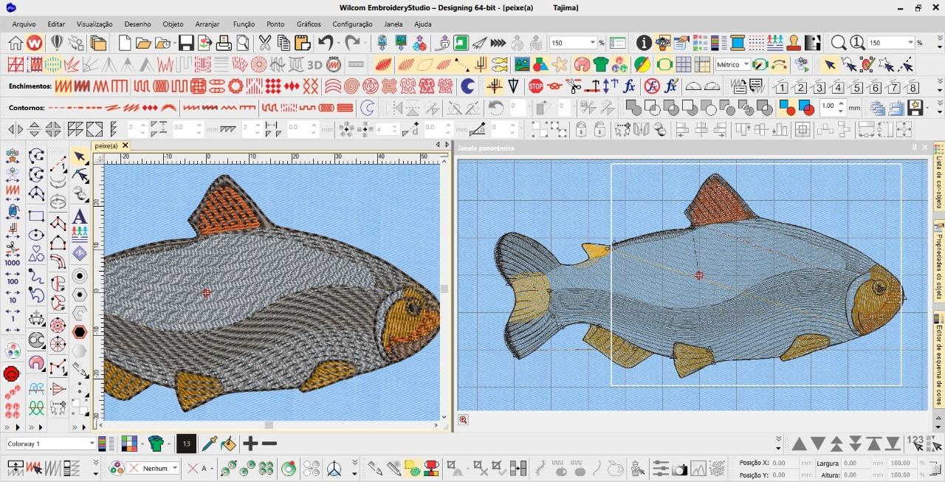The width and height of the screenshot is (945, 482).
Task: Redo the last undone action
Action: (x=352, y=44)
